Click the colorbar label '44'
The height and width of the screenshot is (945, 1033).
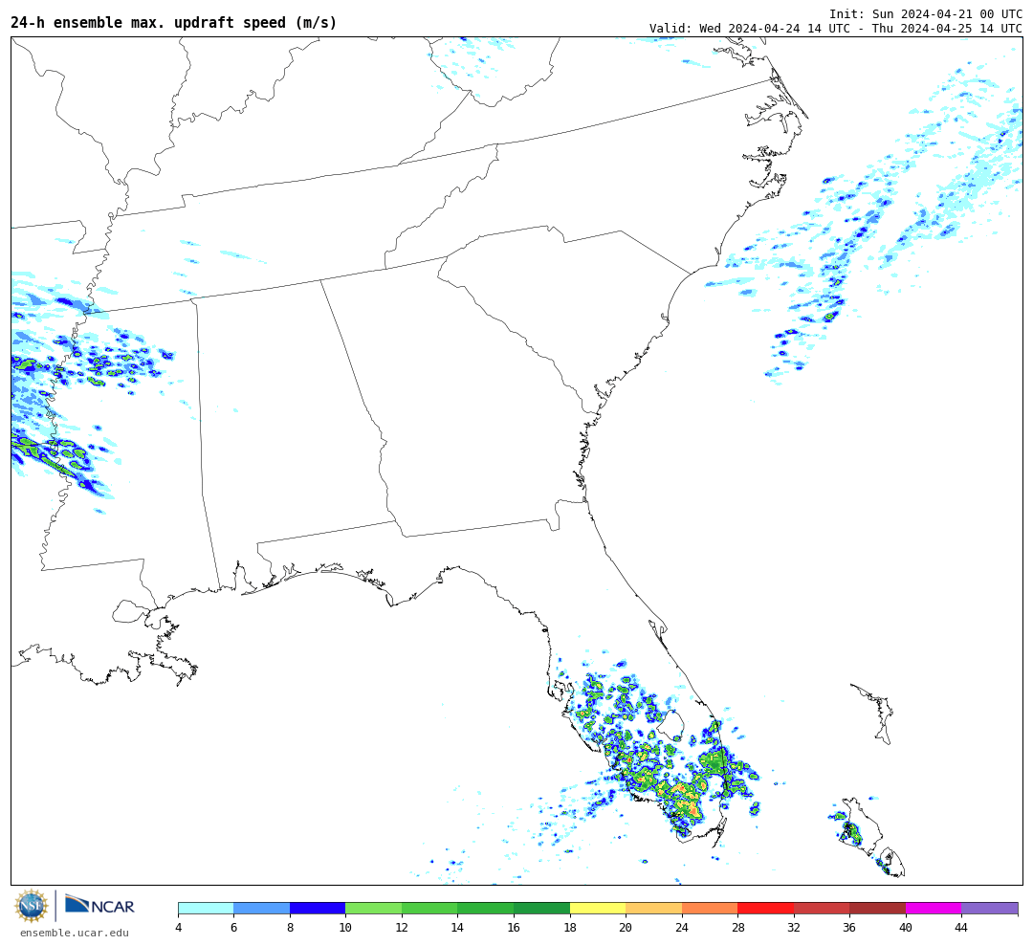(962, 928)
